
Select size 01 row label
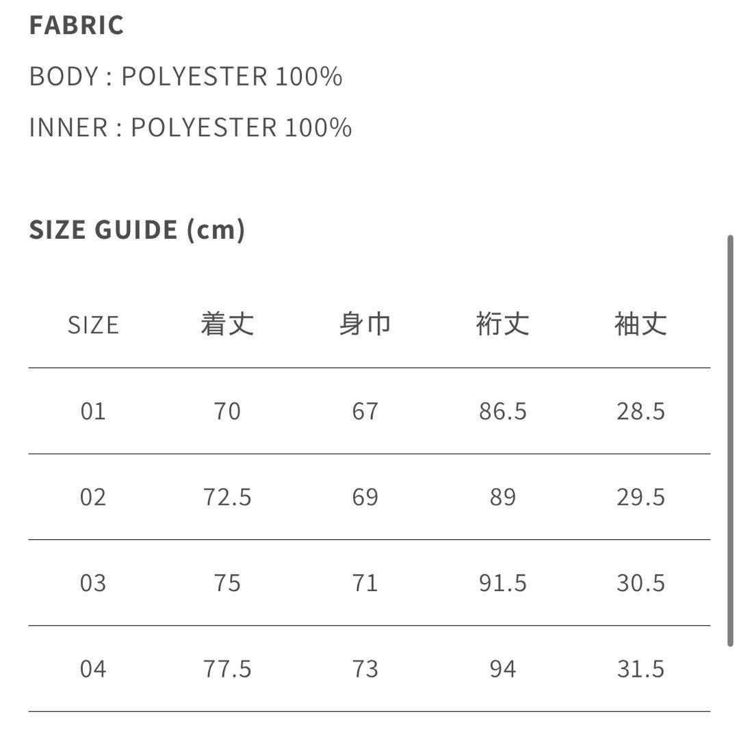[x=93, y=411]
